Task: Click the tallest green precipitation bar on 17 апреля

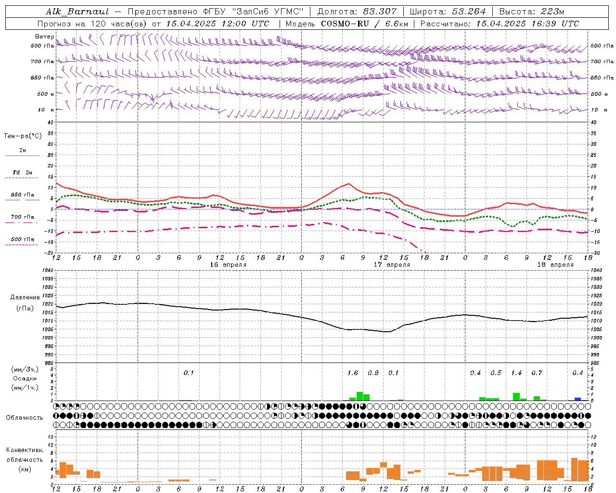Action: pos(359,396)
